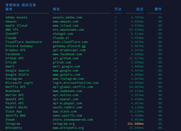Select the 'OpenAI API' service name
The width and height of the screenshot is (181, 131).
click(14, 99)
